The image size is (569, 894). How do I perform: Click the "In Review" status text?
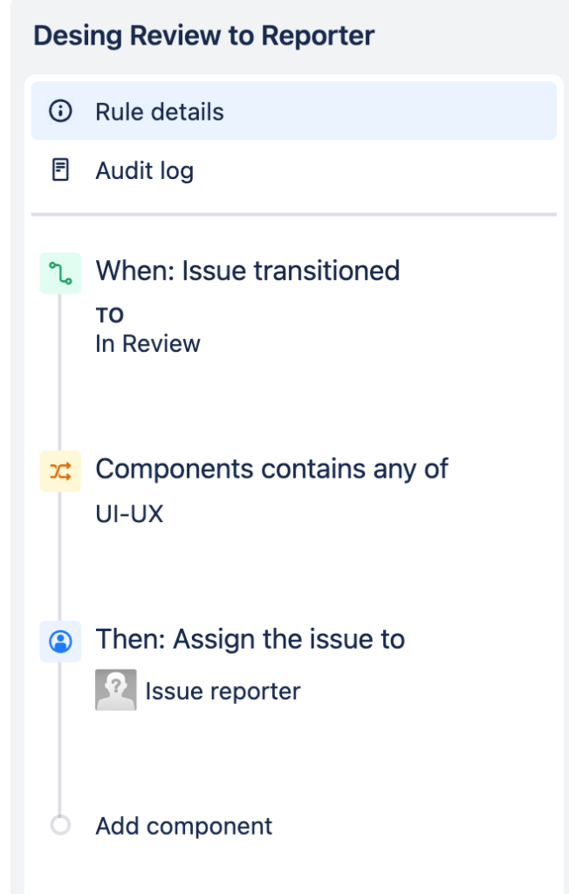click(x=147, y=344)
